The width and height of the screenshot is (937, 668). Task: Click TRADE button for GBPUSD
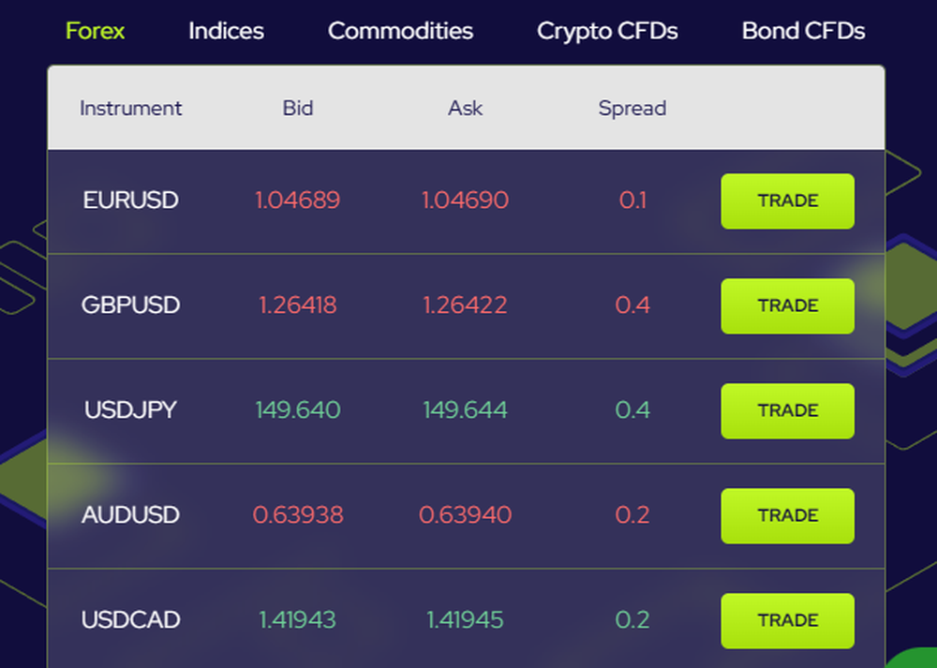point(788,306)
